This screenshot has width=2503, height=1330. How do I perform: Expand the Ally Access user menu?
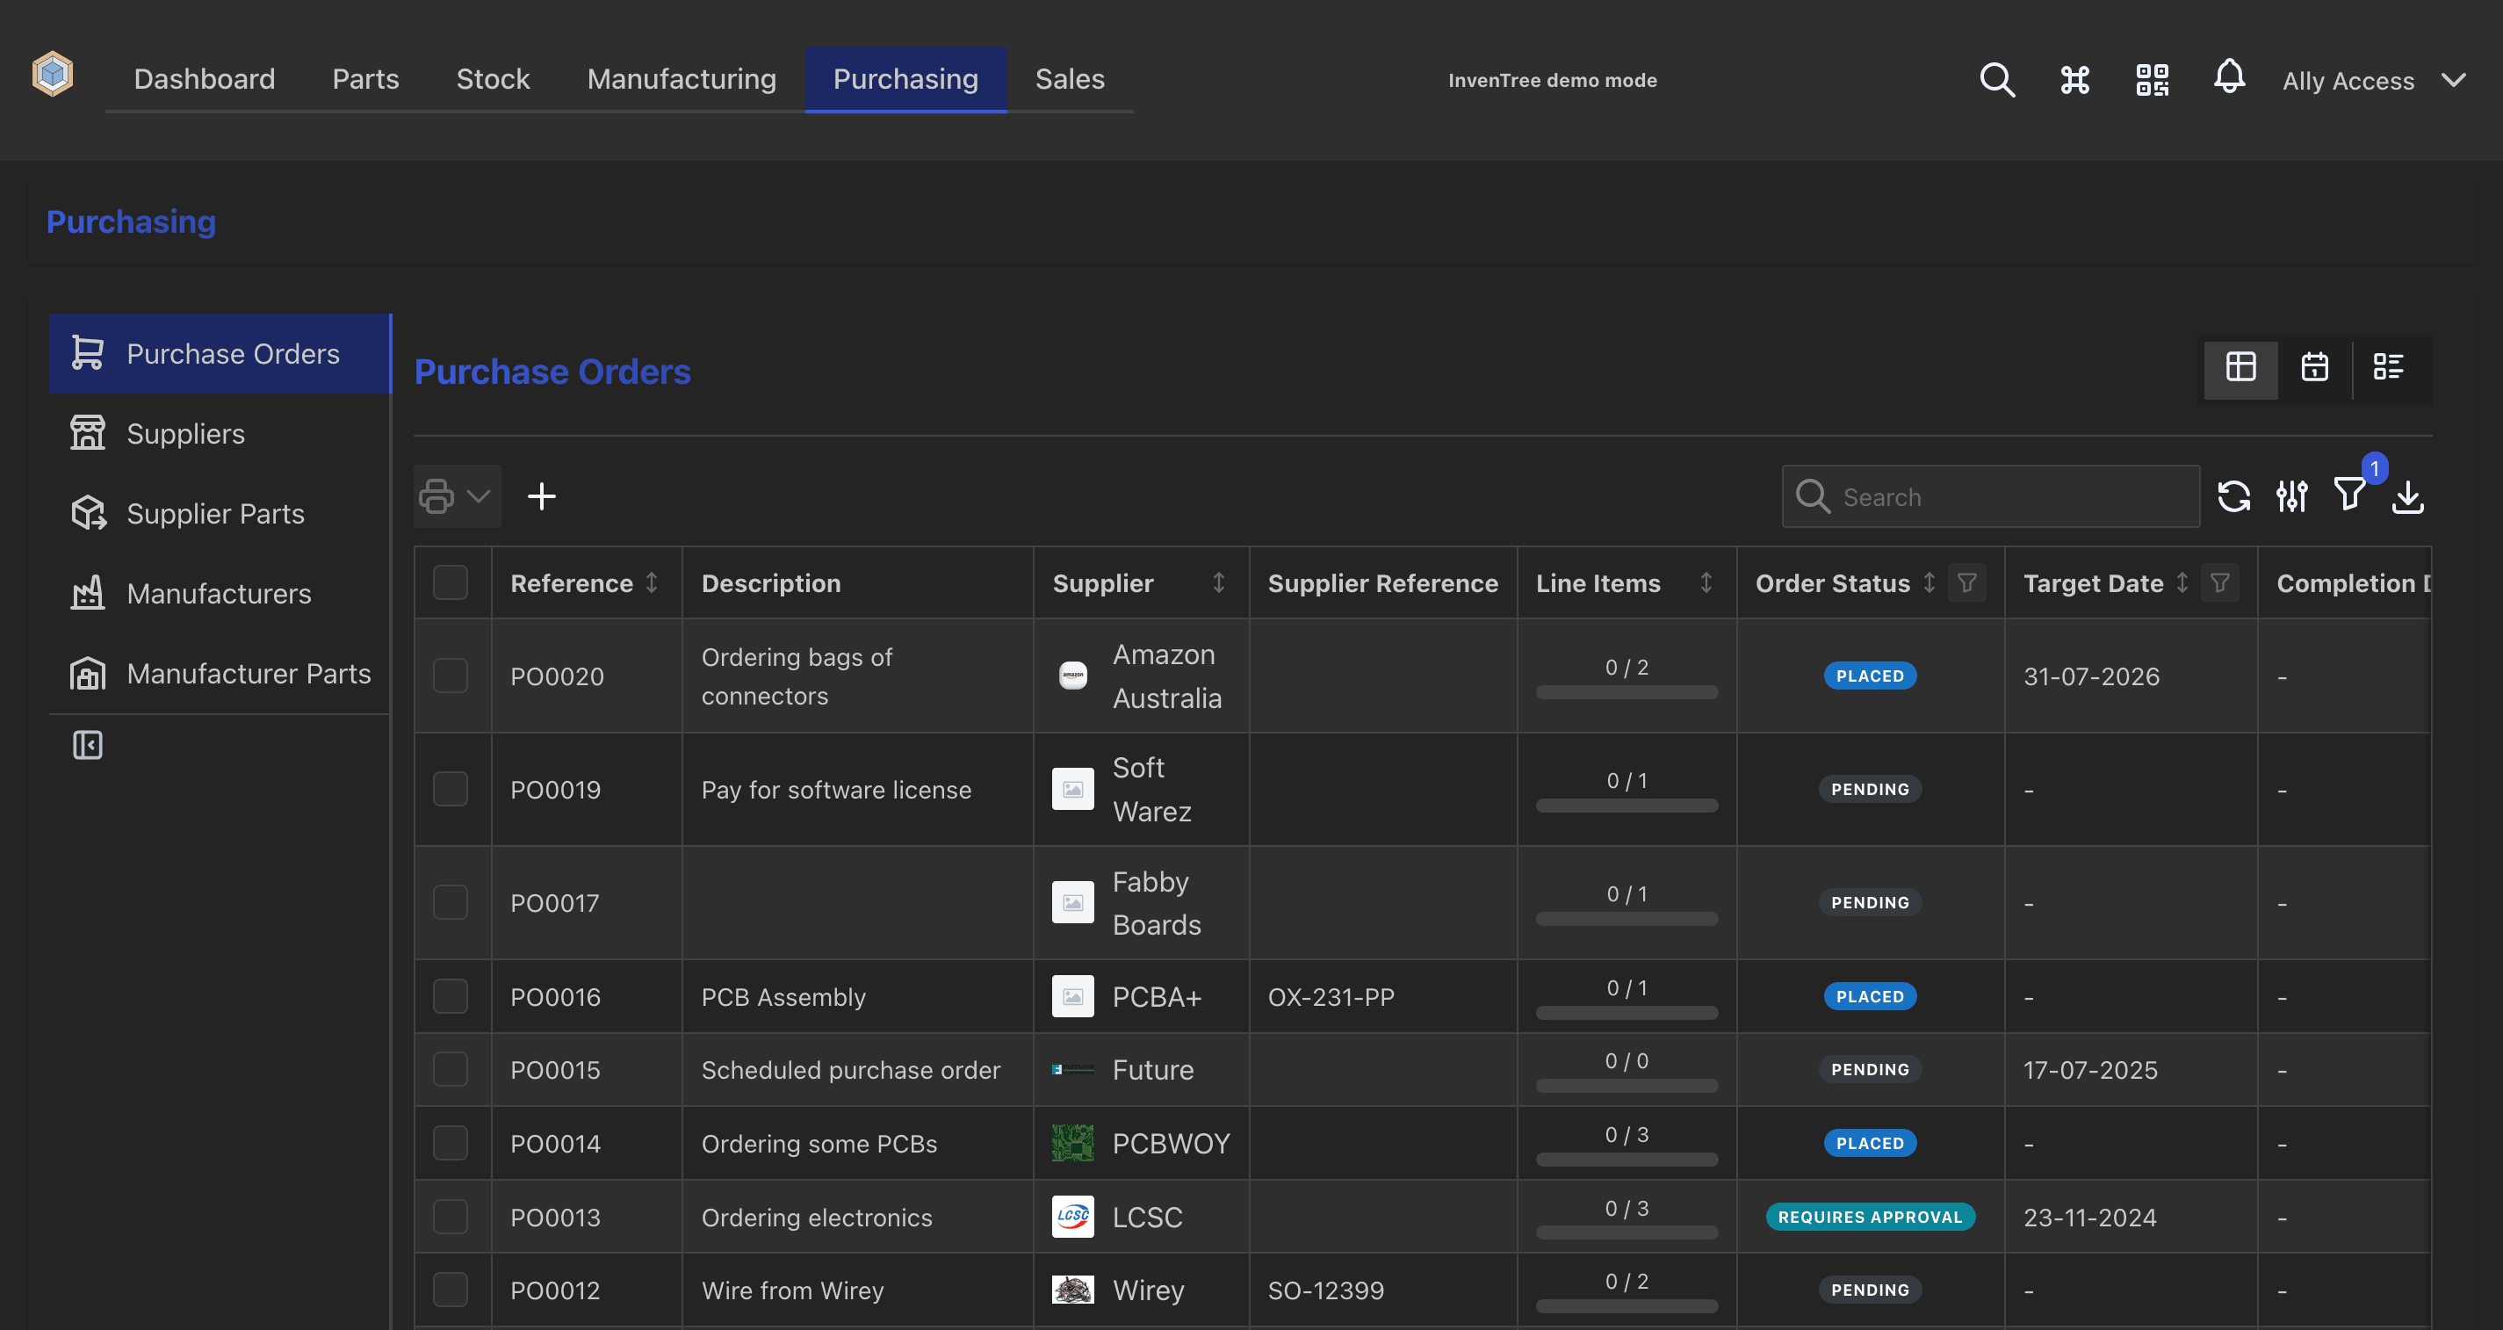(x=2373, y=81)
